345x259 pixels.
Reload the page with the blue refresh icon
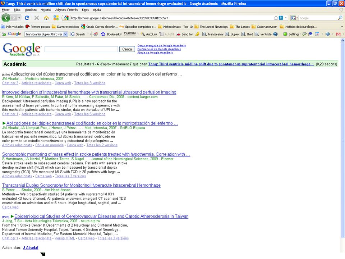coord(27,18)
